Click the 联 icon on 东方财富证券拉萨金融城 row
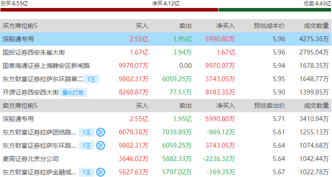Viewport: 332px width, 177px height. pyautogui.click(x=101, y=172)
